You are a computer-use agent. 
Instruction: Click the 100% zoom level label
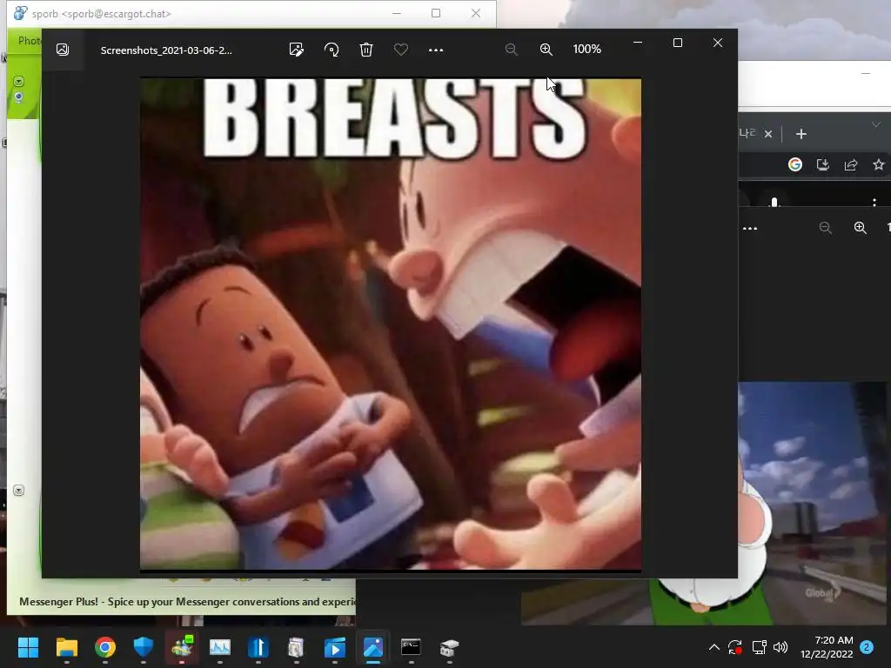click(x=586, y=50)
